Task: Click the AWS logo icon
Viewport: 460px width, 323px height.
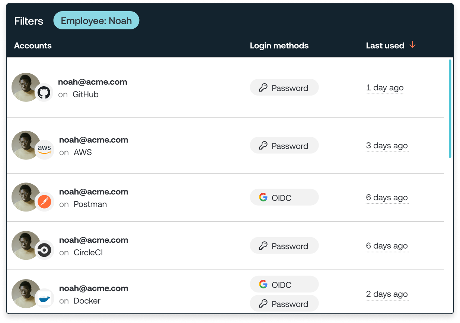Action: pyautogui.click(x=44, y=150)
